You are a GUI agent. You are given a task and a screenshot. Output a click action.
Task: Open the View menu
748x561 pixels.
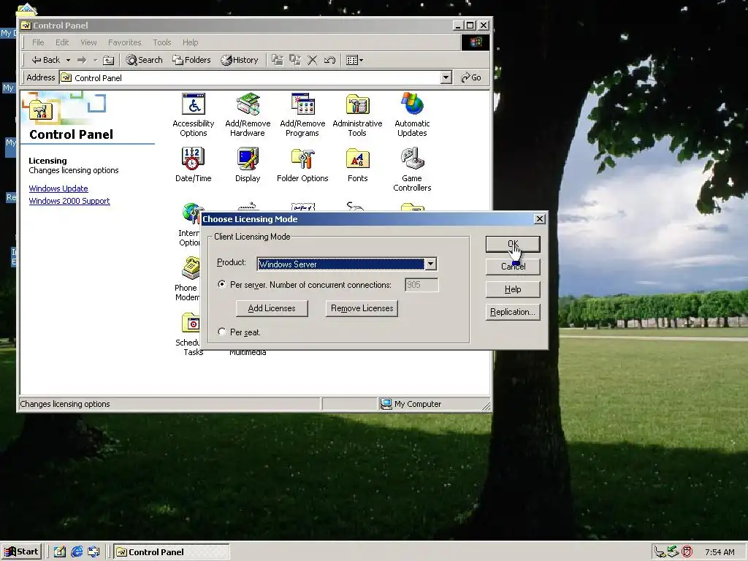[88, 42]
